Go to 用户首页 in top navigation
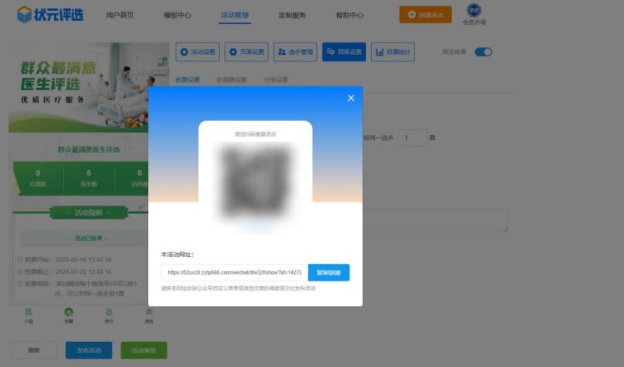 [120, 15]
